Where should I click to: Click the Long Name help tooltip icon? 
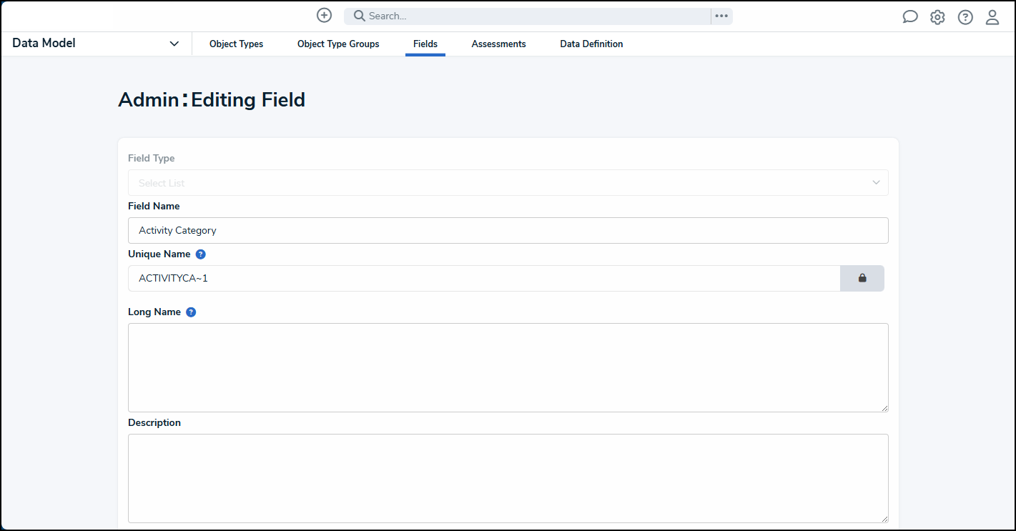[x=190, y=312]
